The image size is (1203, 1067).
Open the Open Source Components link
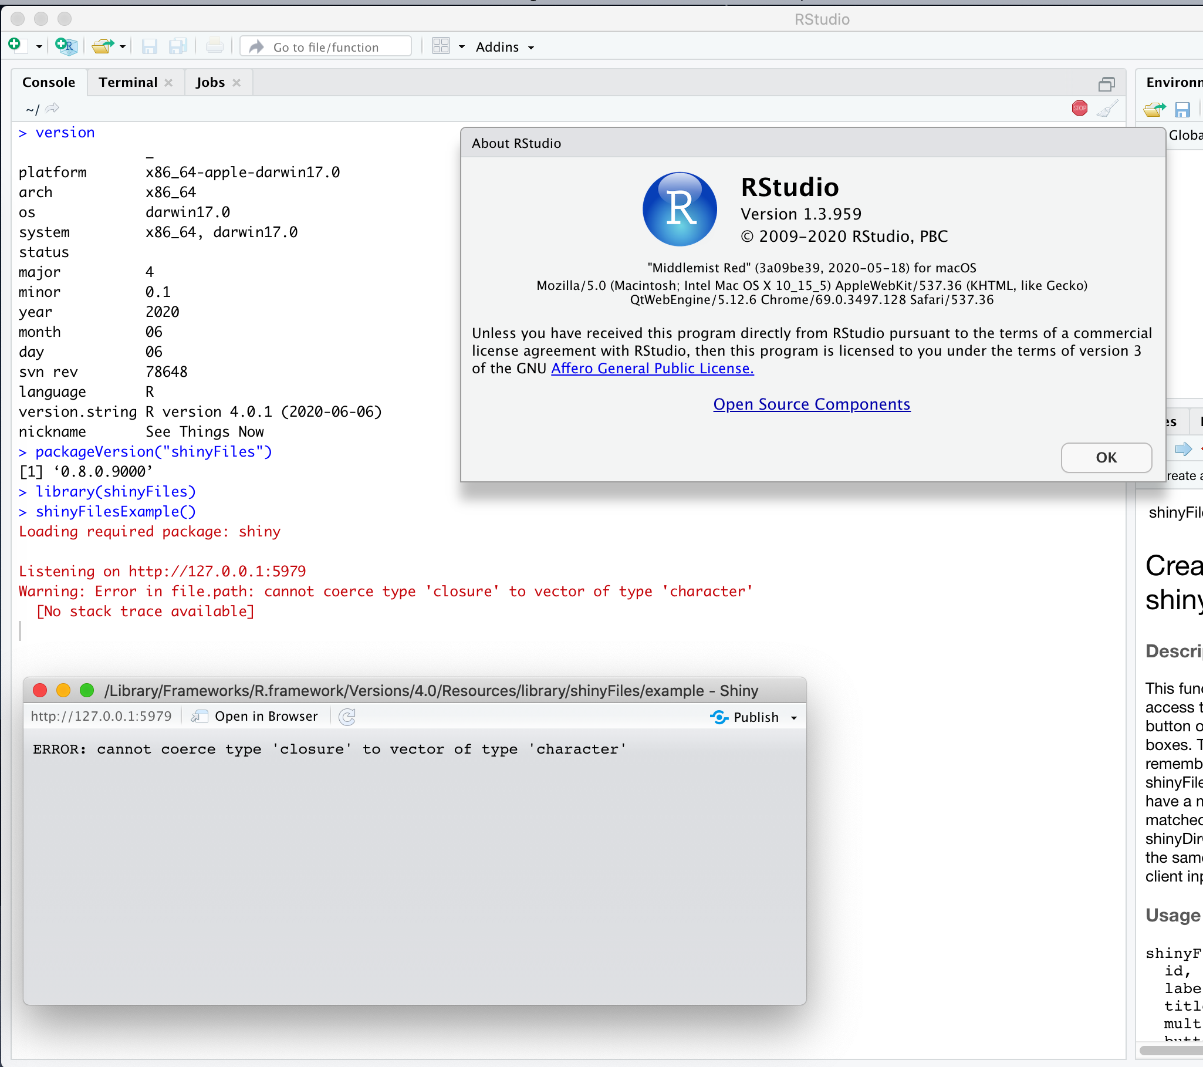(811, 404)
